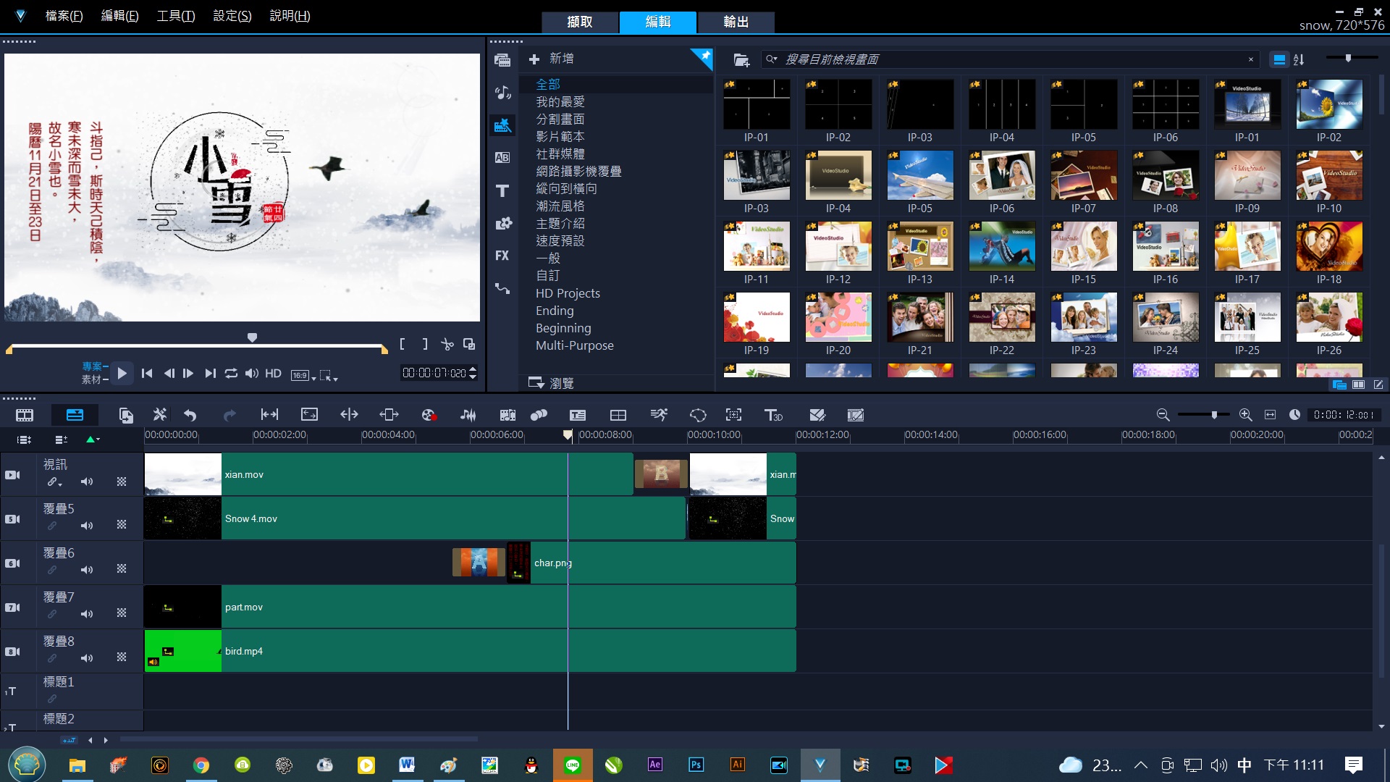This screenshot has height=782, width=1390.
Task: Move the preview scrubber handle
Action: [252, 338]
